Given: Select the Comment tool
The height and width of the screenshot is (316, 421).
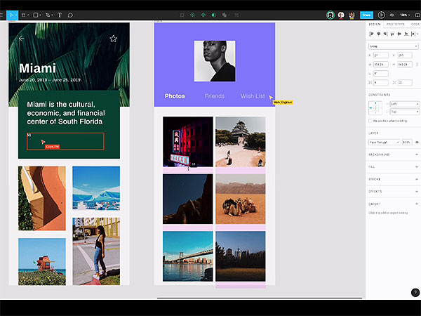Looking at the screenshot, I should 70,15.
